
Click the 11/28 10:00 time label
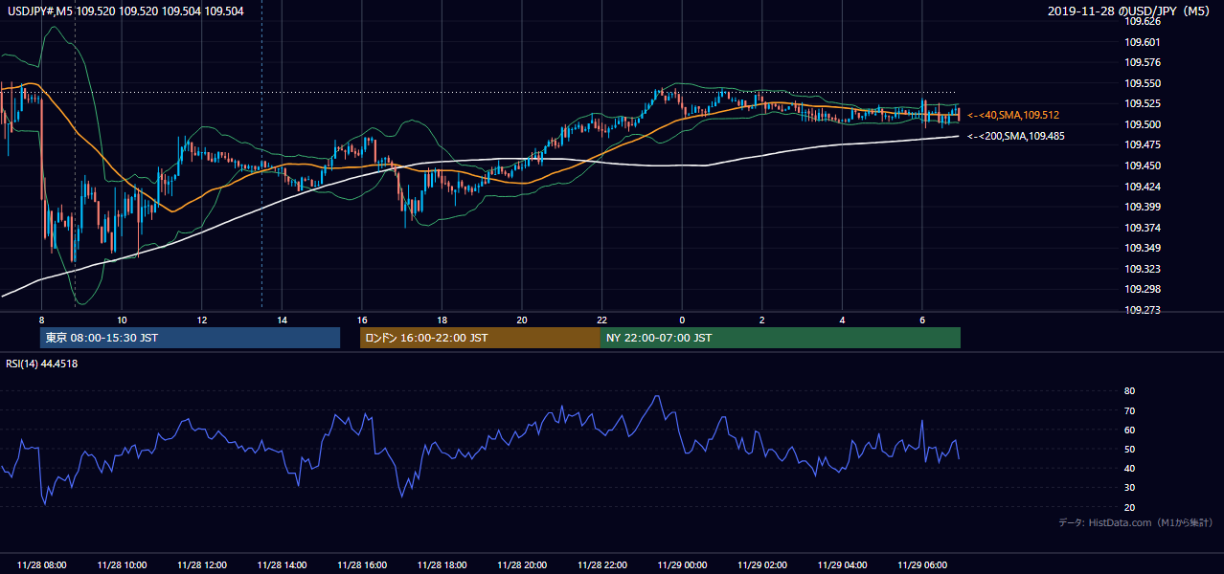122,565
